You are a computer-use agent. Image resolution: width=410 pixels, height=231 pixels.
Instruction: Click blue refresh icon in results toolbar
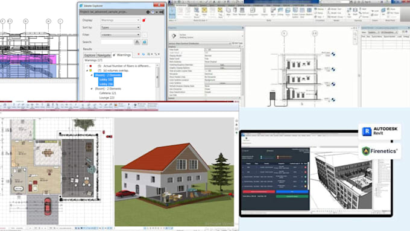pyautogui.click(x=143, y=54)
